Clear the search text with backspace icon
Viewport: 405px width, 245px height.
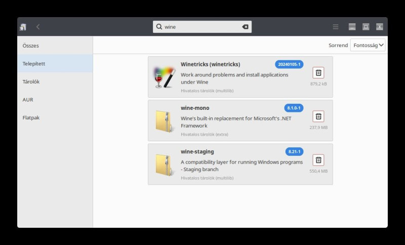tap(245, 27)
